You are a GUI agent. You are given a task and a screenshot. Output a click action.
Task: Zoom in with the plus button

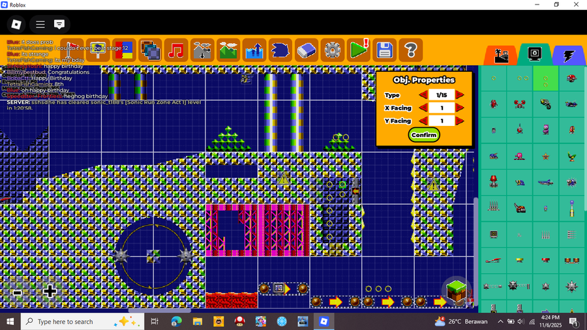coord(50,291)
